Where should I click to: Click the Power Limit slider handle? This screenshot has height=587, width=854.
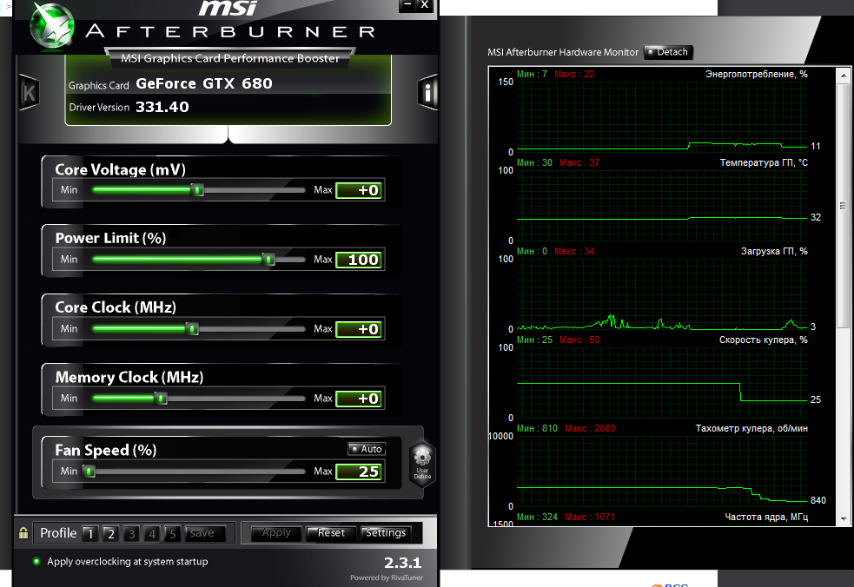click(268, 259)
